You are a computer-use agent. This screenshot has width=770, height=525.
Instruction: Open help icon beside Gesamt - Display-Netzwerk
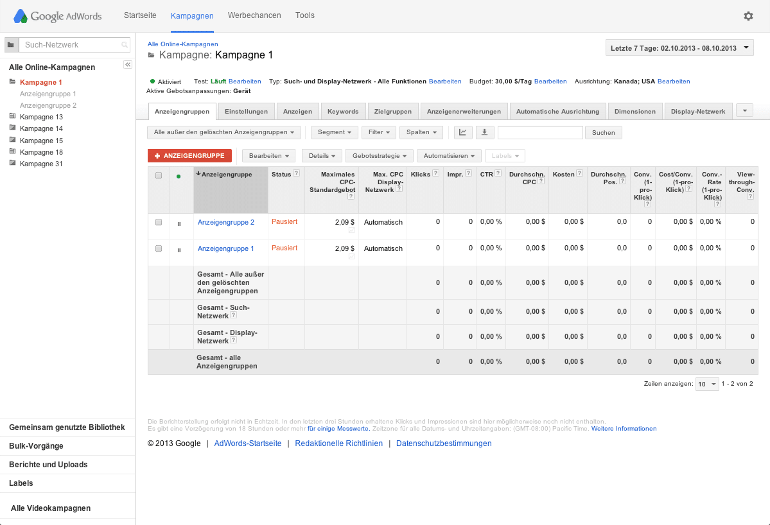point(234,340)
